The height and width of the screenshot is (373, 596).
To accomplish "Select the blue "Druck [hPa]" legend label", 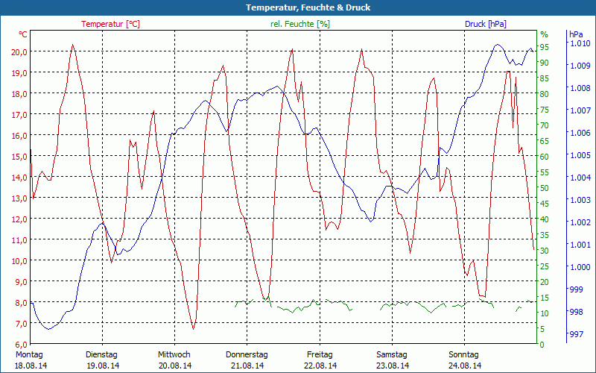I will pyautogui.click(x=485, y=24).
